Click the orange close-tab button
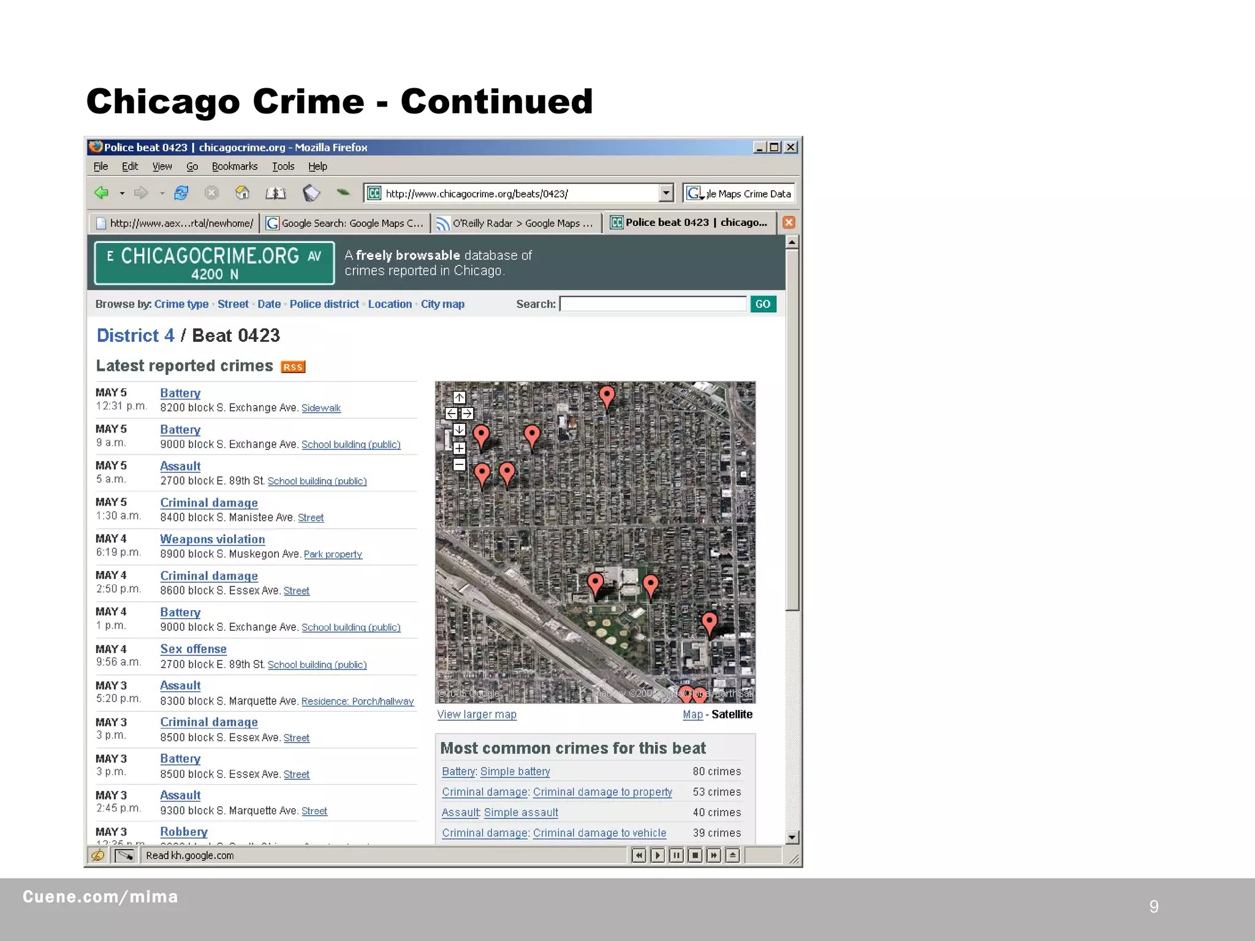The image size is (1255, 941). pos(789,222)
